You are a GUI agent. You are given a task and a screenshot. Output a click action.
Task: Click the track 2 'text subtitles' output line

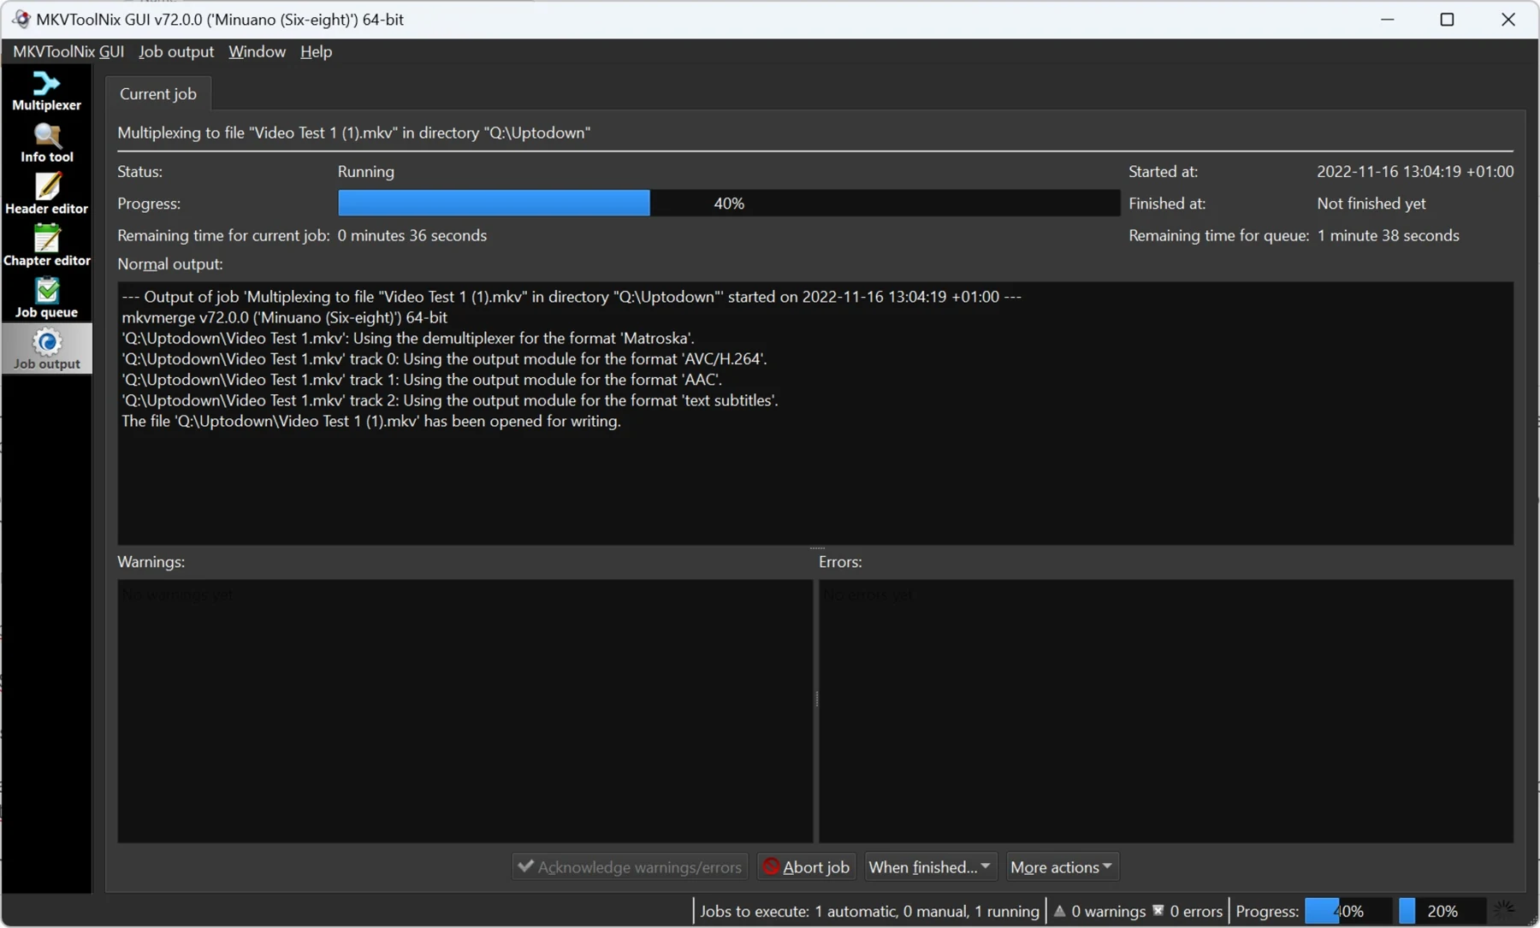[450, 399]
